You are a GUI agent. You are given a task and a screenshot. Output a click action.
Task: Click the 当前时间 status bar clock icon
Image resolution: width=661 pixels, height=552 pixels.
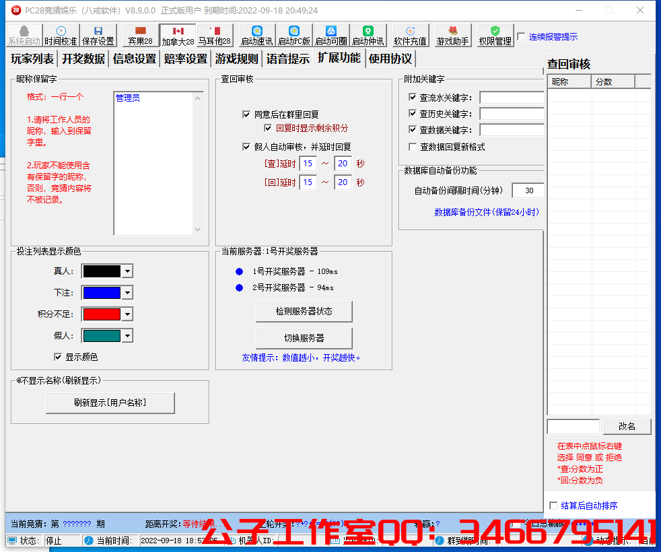(89, 540)
